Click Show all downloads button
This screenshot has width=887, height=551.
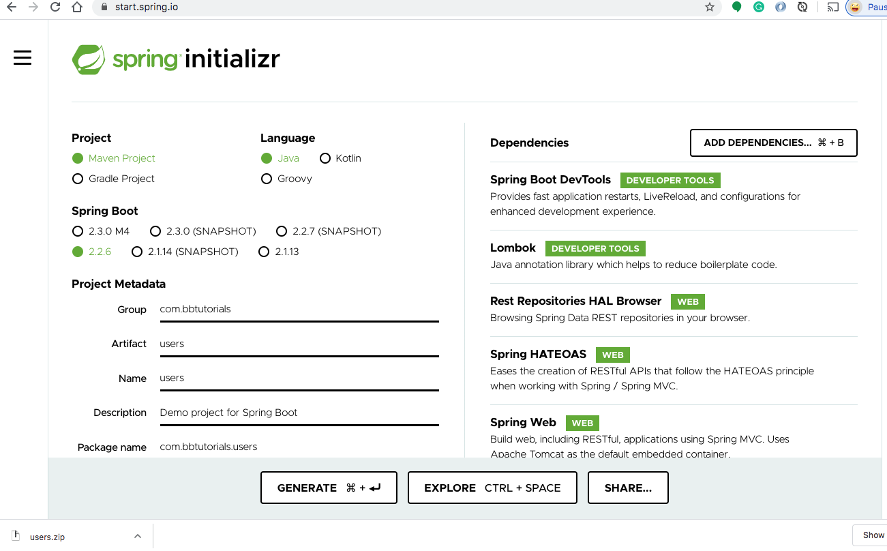(870, 535)
